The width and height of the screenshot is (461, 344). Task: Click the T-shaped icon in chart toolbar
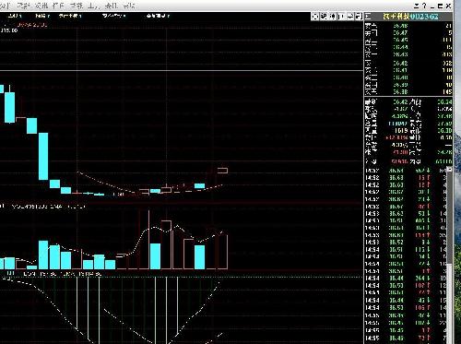pos(341,17)
